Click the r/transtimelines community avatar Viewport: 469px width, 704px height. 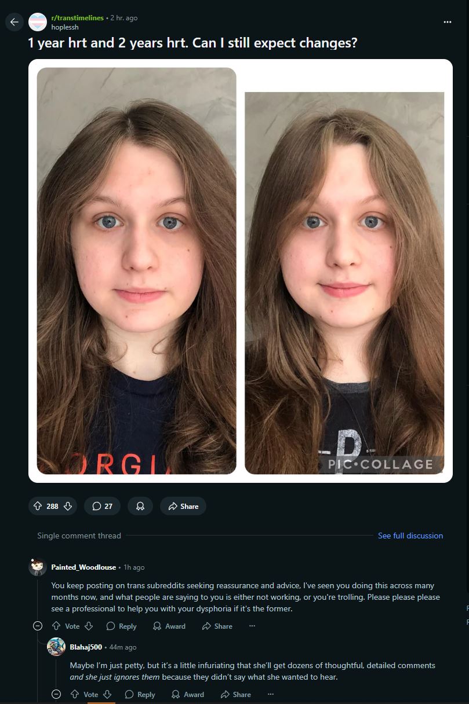38,22
